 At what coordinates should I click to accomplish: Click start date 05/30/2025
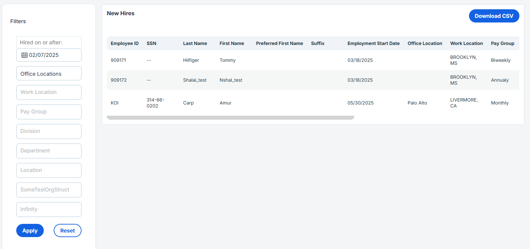tap(361, 103)
